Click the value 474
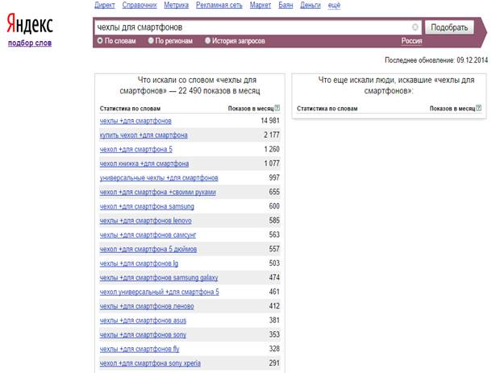Image resolution: width=500 pixels, height=373 pixels. [x=274, y=277]
